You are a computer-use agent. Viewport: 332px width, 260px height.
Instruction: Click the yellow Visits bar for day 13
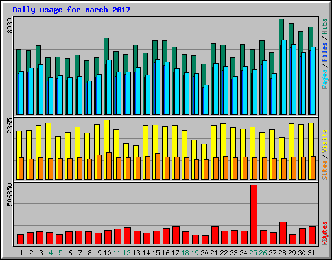[x=136, y=151]
